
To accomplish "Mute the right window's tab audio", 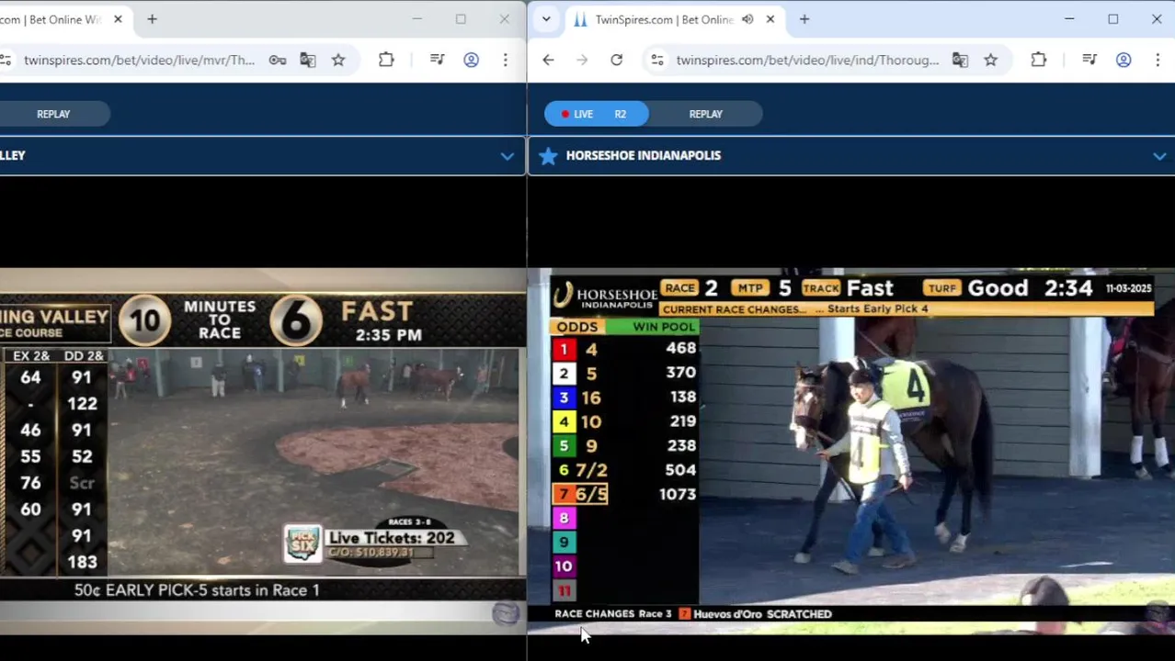I will 747,19.
